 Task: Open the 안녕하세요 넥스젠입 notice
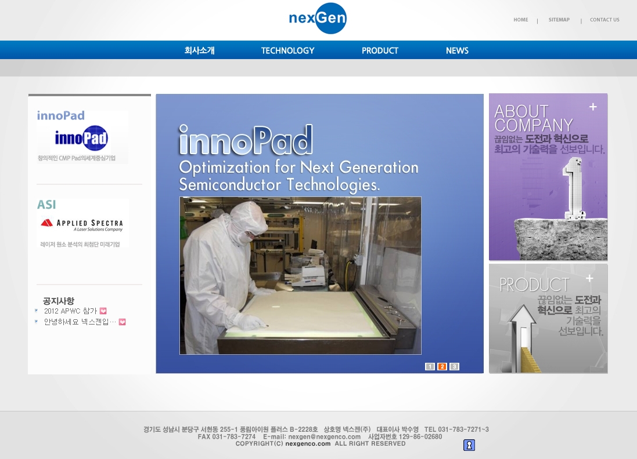point(80,322)
